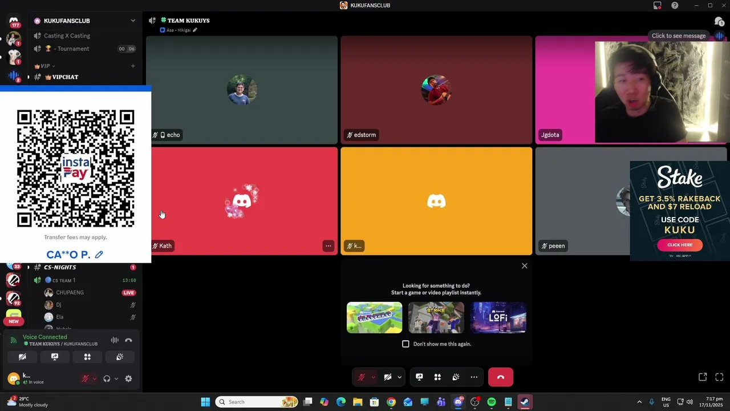This screenshot has width=730, height=411.
Task: Check 'Don't show me this again'
Action: click(x=405, y=344)
